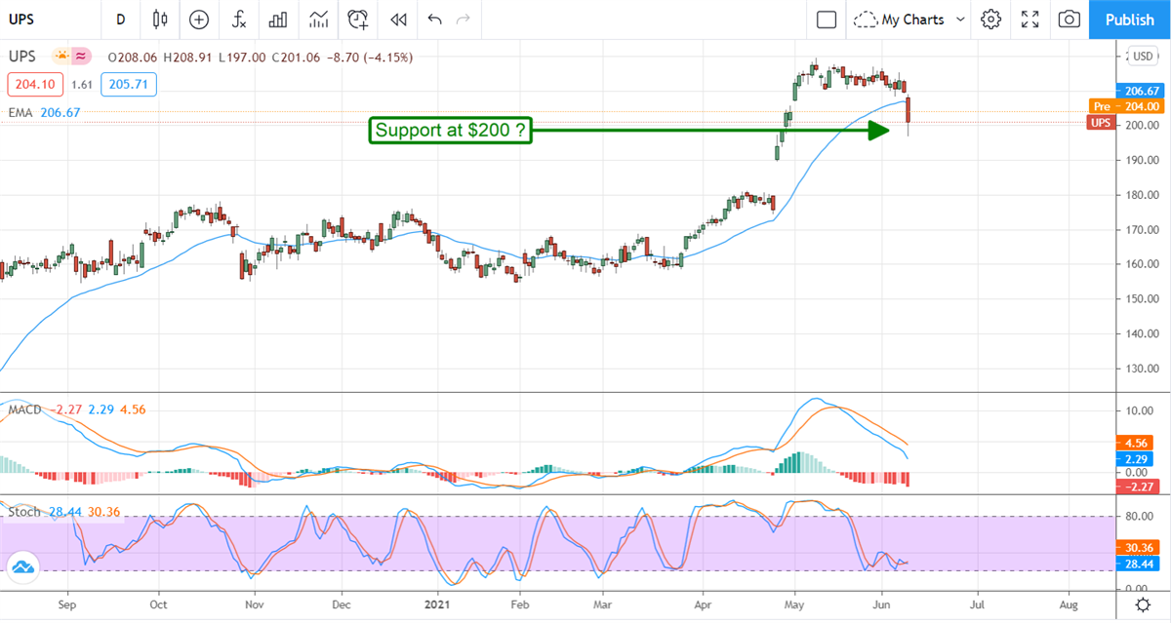Select the Stoch indicator legend

tap(24, 511)
